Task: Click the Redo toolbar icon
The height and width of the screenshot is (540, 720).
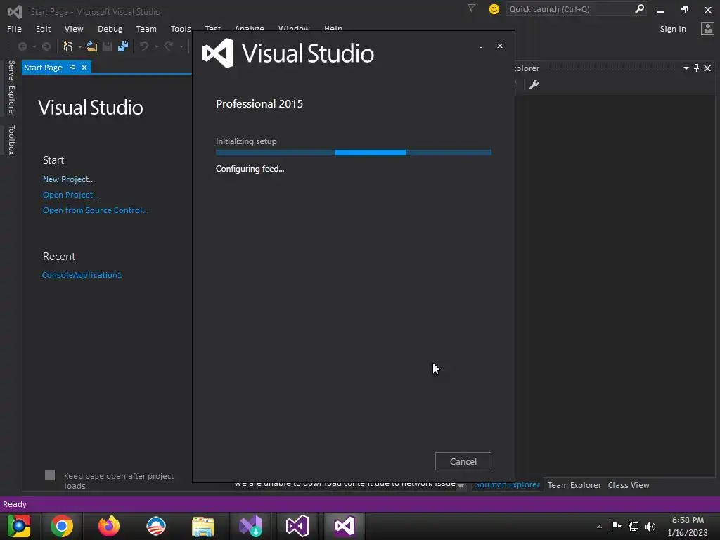Action: click(x=169, y=46)
